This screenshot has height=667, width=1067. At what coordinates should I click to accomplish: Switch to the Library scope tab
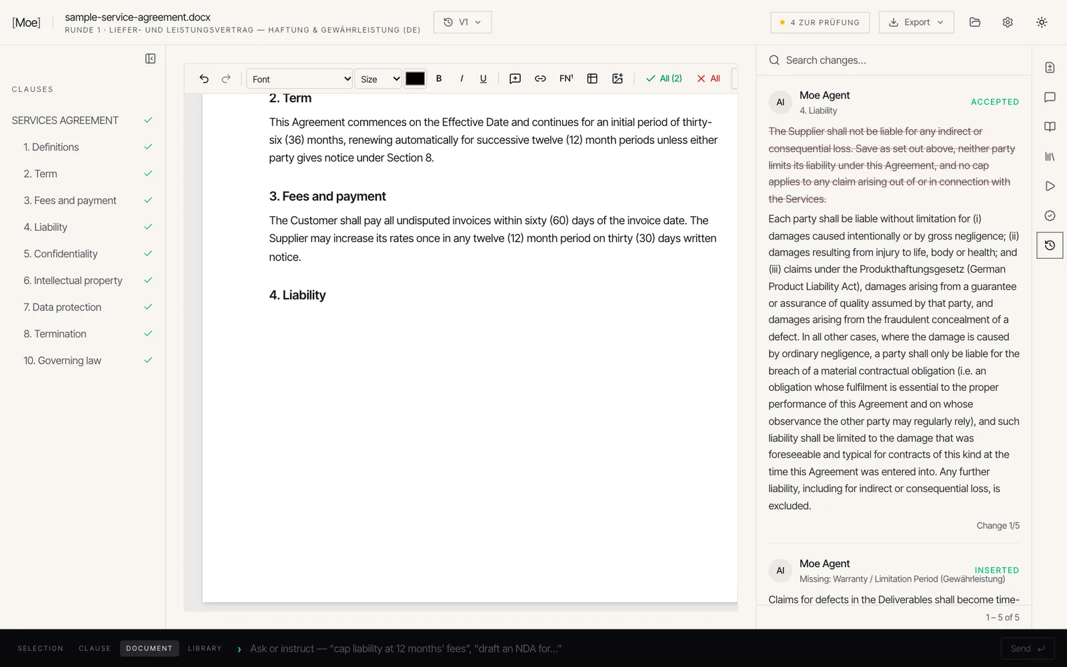pos(205,648)
